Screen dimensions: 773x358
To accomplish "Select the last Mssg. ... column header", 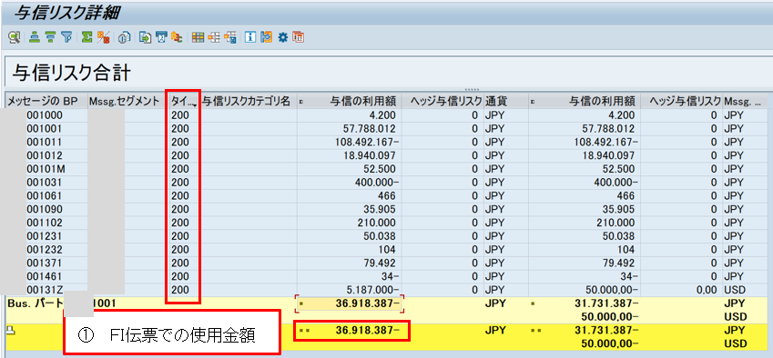I will click(745, 101).
